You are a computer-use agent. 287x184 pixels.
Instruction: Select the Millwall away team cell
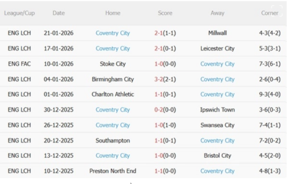(x=217, y=33)
